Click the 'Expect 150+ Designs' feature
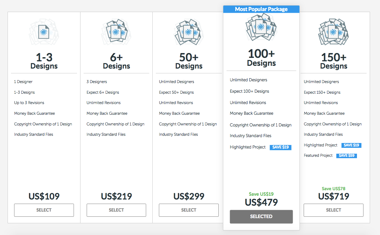This screenshot has width=380, height=235. [x=322, y=92]
